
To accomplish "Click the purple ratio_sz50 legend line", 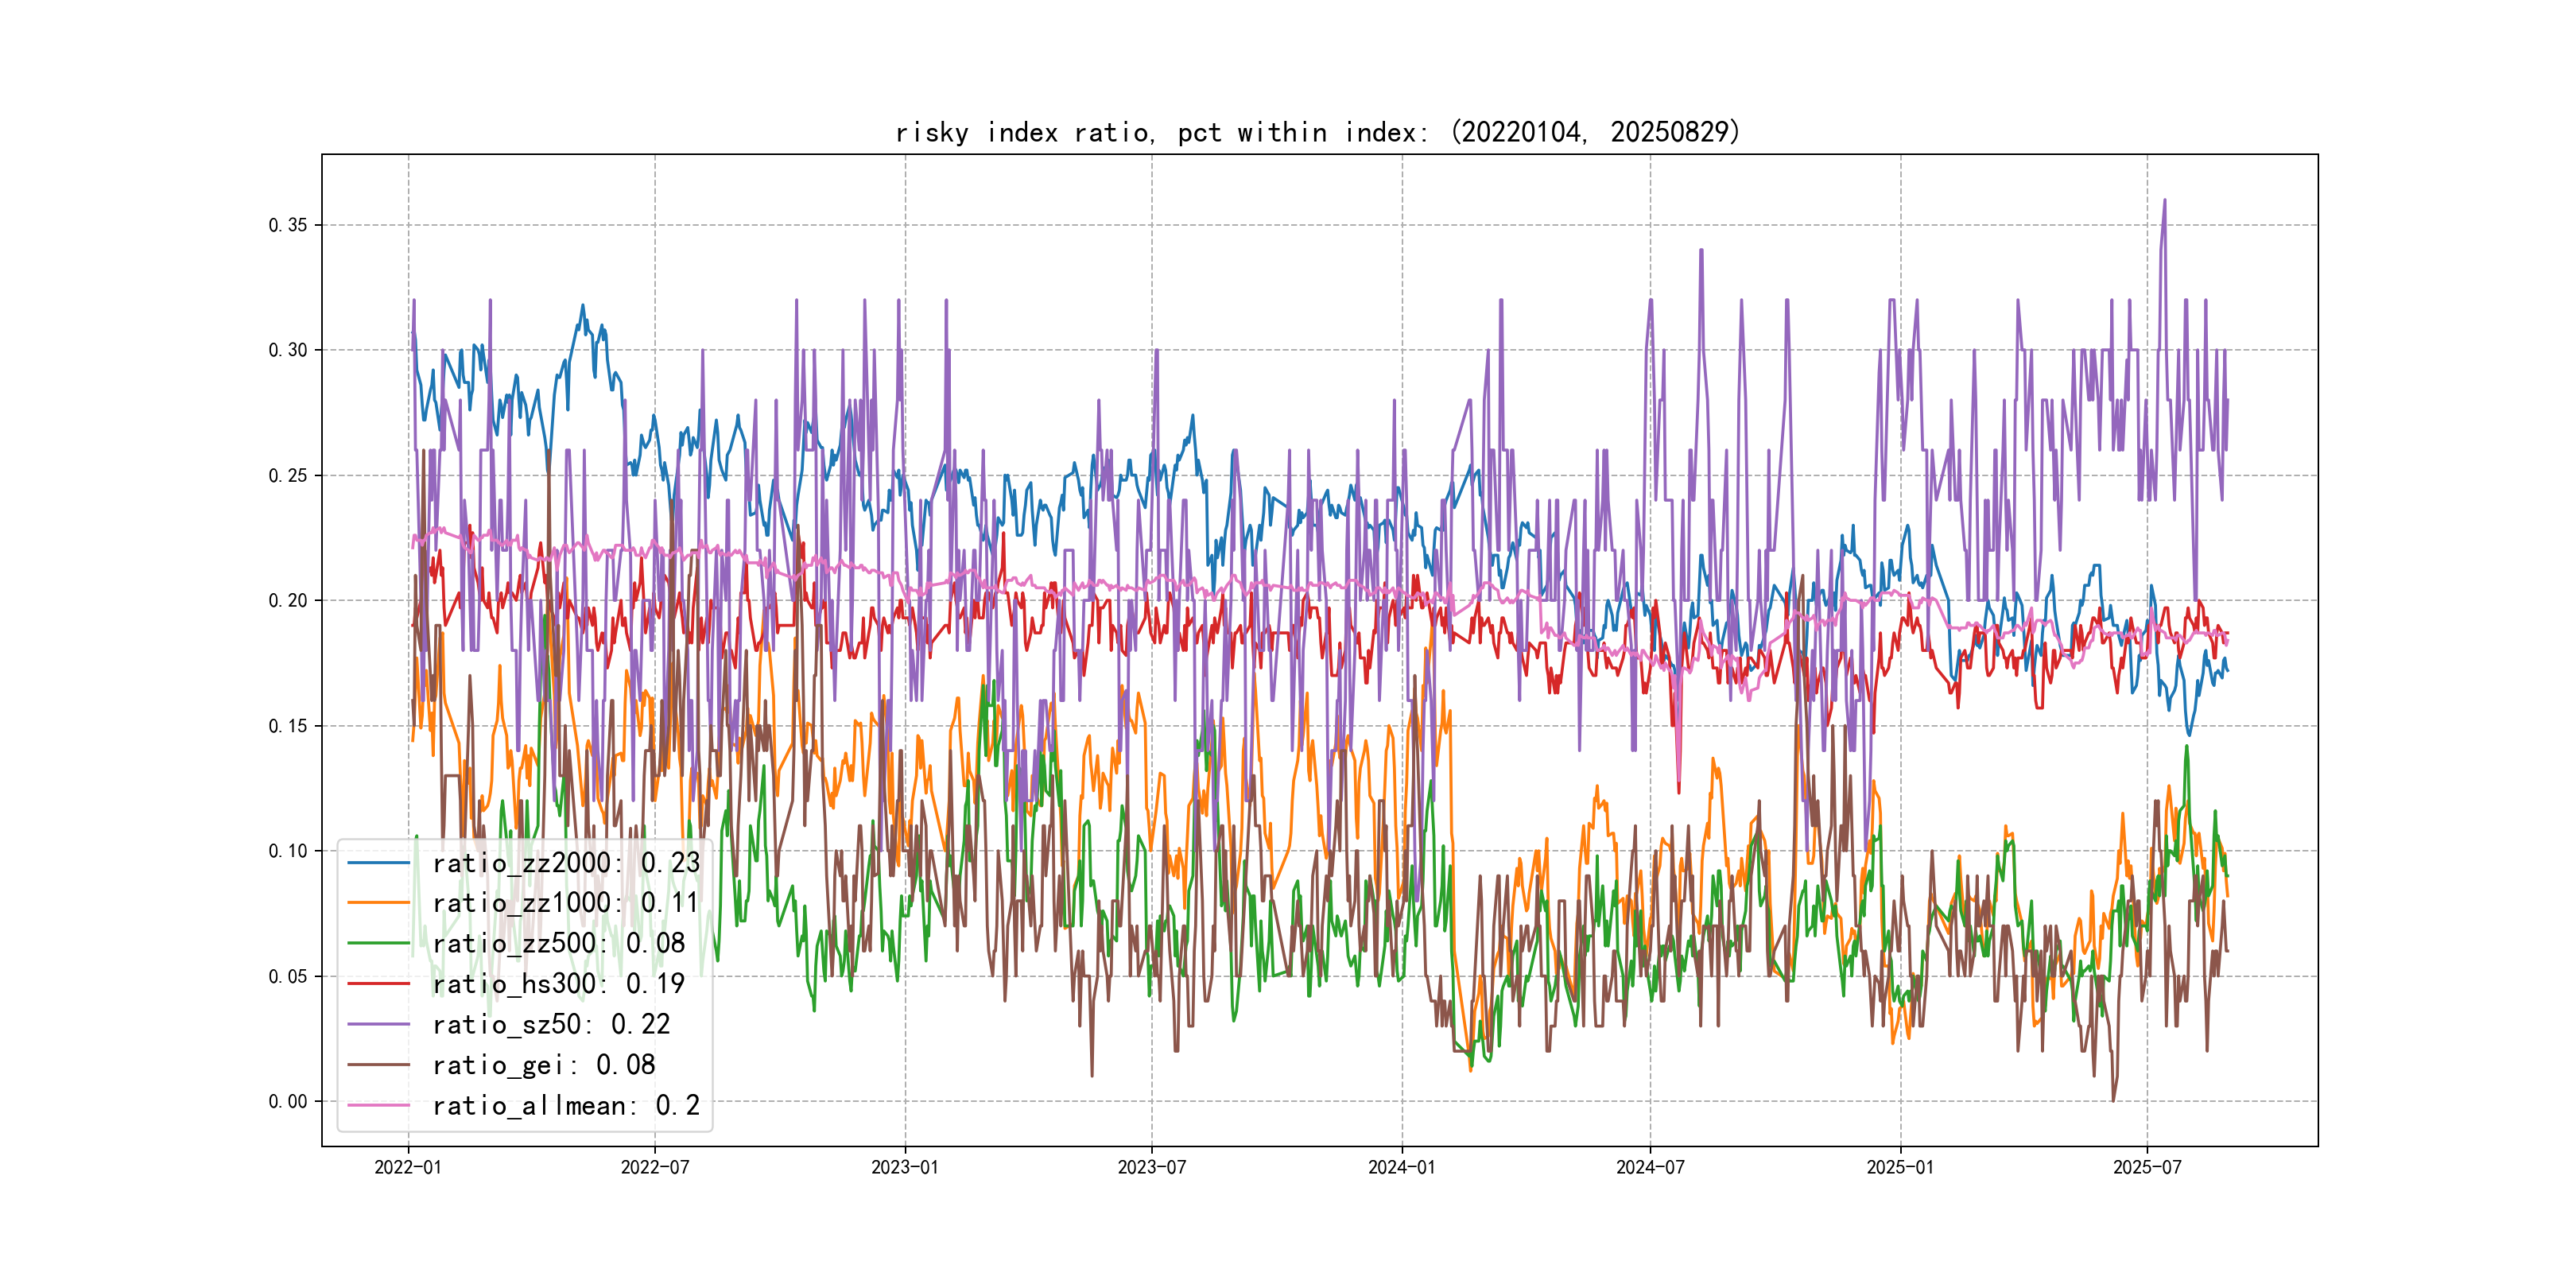I will [x=378, y=1024].
